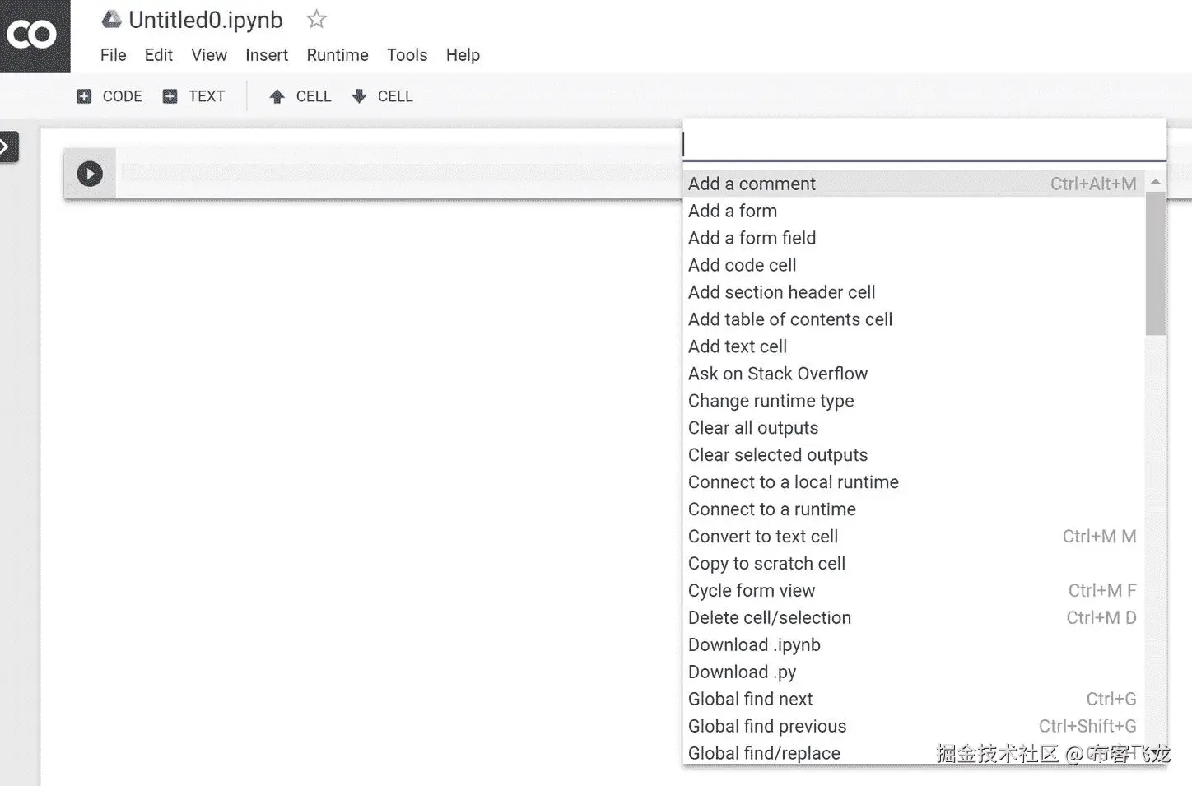Select 'Change runtime type' command
1192x786 pixels.
914,401
